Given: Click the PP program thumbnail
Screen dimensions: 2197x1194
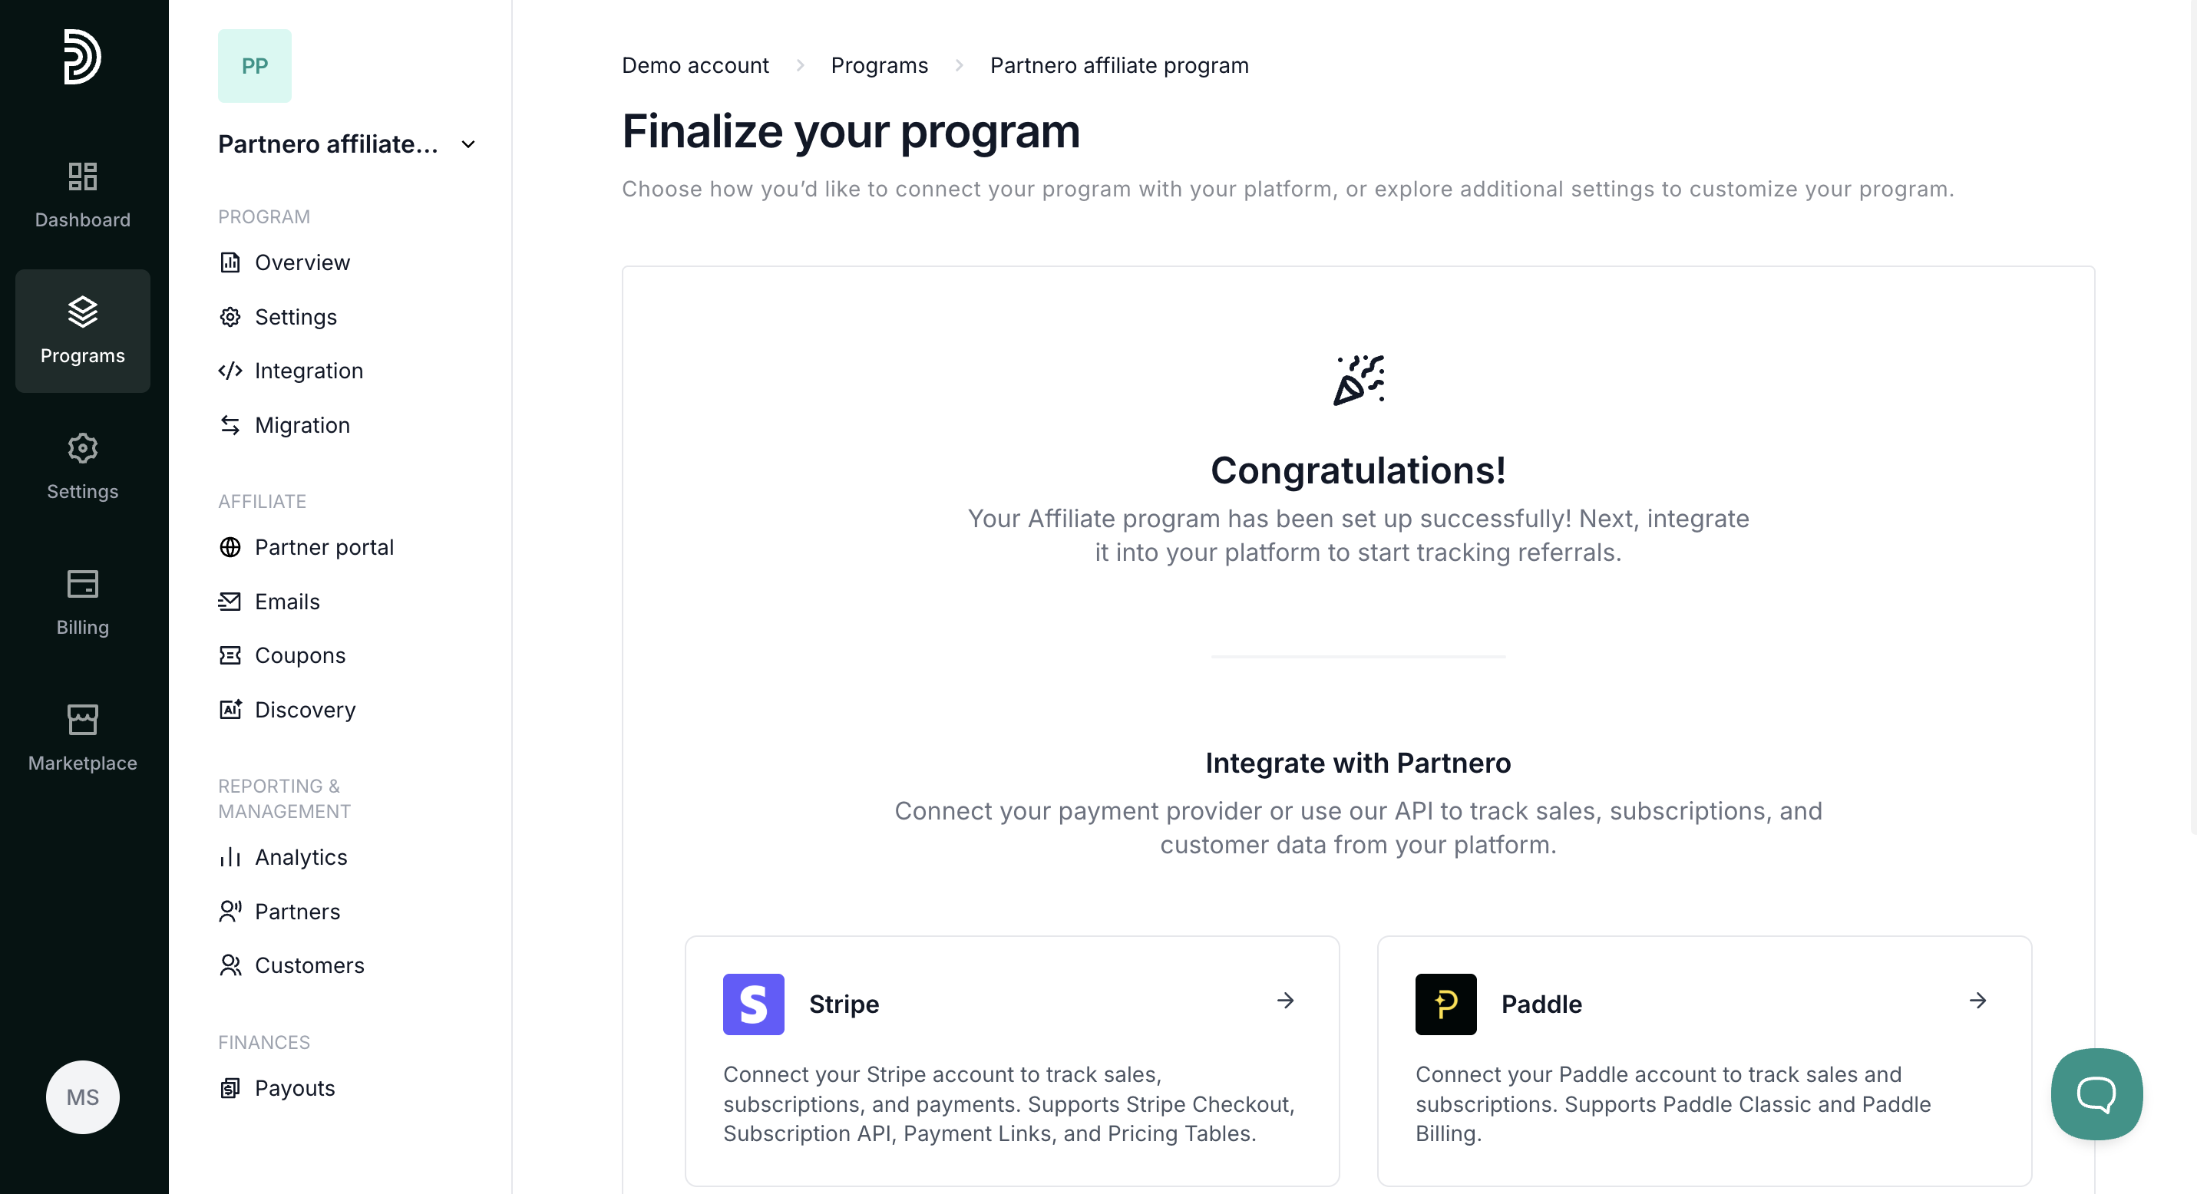Looking at the screenshot, I should tap(254, 66).
